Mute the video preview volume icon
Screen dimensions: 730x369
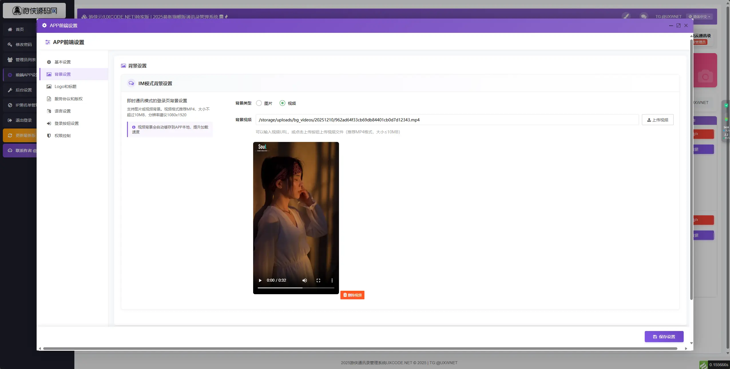(305, 280)
